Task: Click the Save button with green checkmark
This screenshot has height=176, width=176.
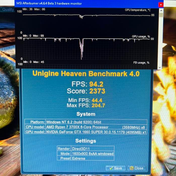Action: click(x=115, y=168)
